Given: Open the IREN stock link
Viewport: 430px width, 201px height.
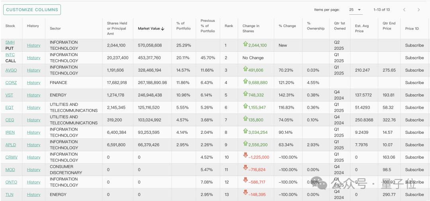Looking at the screenshot, I should (x=10, y=133).
